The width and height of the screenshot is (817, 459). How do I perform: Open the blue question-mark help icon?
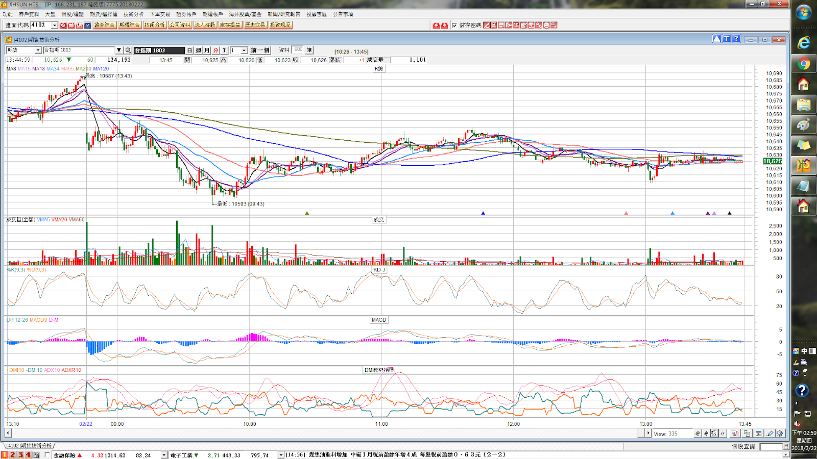[x=736, y=39]
